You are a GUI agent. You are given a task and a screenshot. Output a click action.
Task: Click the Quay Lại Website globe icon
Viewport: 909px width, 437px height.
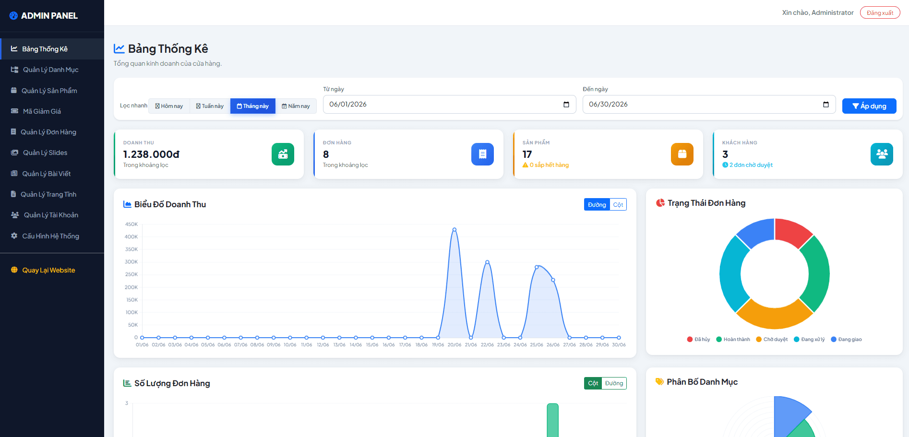pyautogui.click(x=14, y=270)
